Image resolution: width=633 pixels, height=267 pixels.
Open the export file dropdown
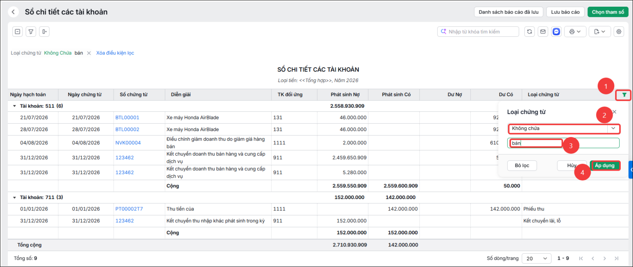click(x=600, y=32)
